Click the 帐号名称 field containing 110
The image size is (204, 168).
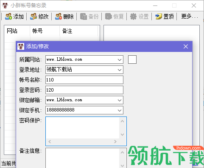click(84, 80)
